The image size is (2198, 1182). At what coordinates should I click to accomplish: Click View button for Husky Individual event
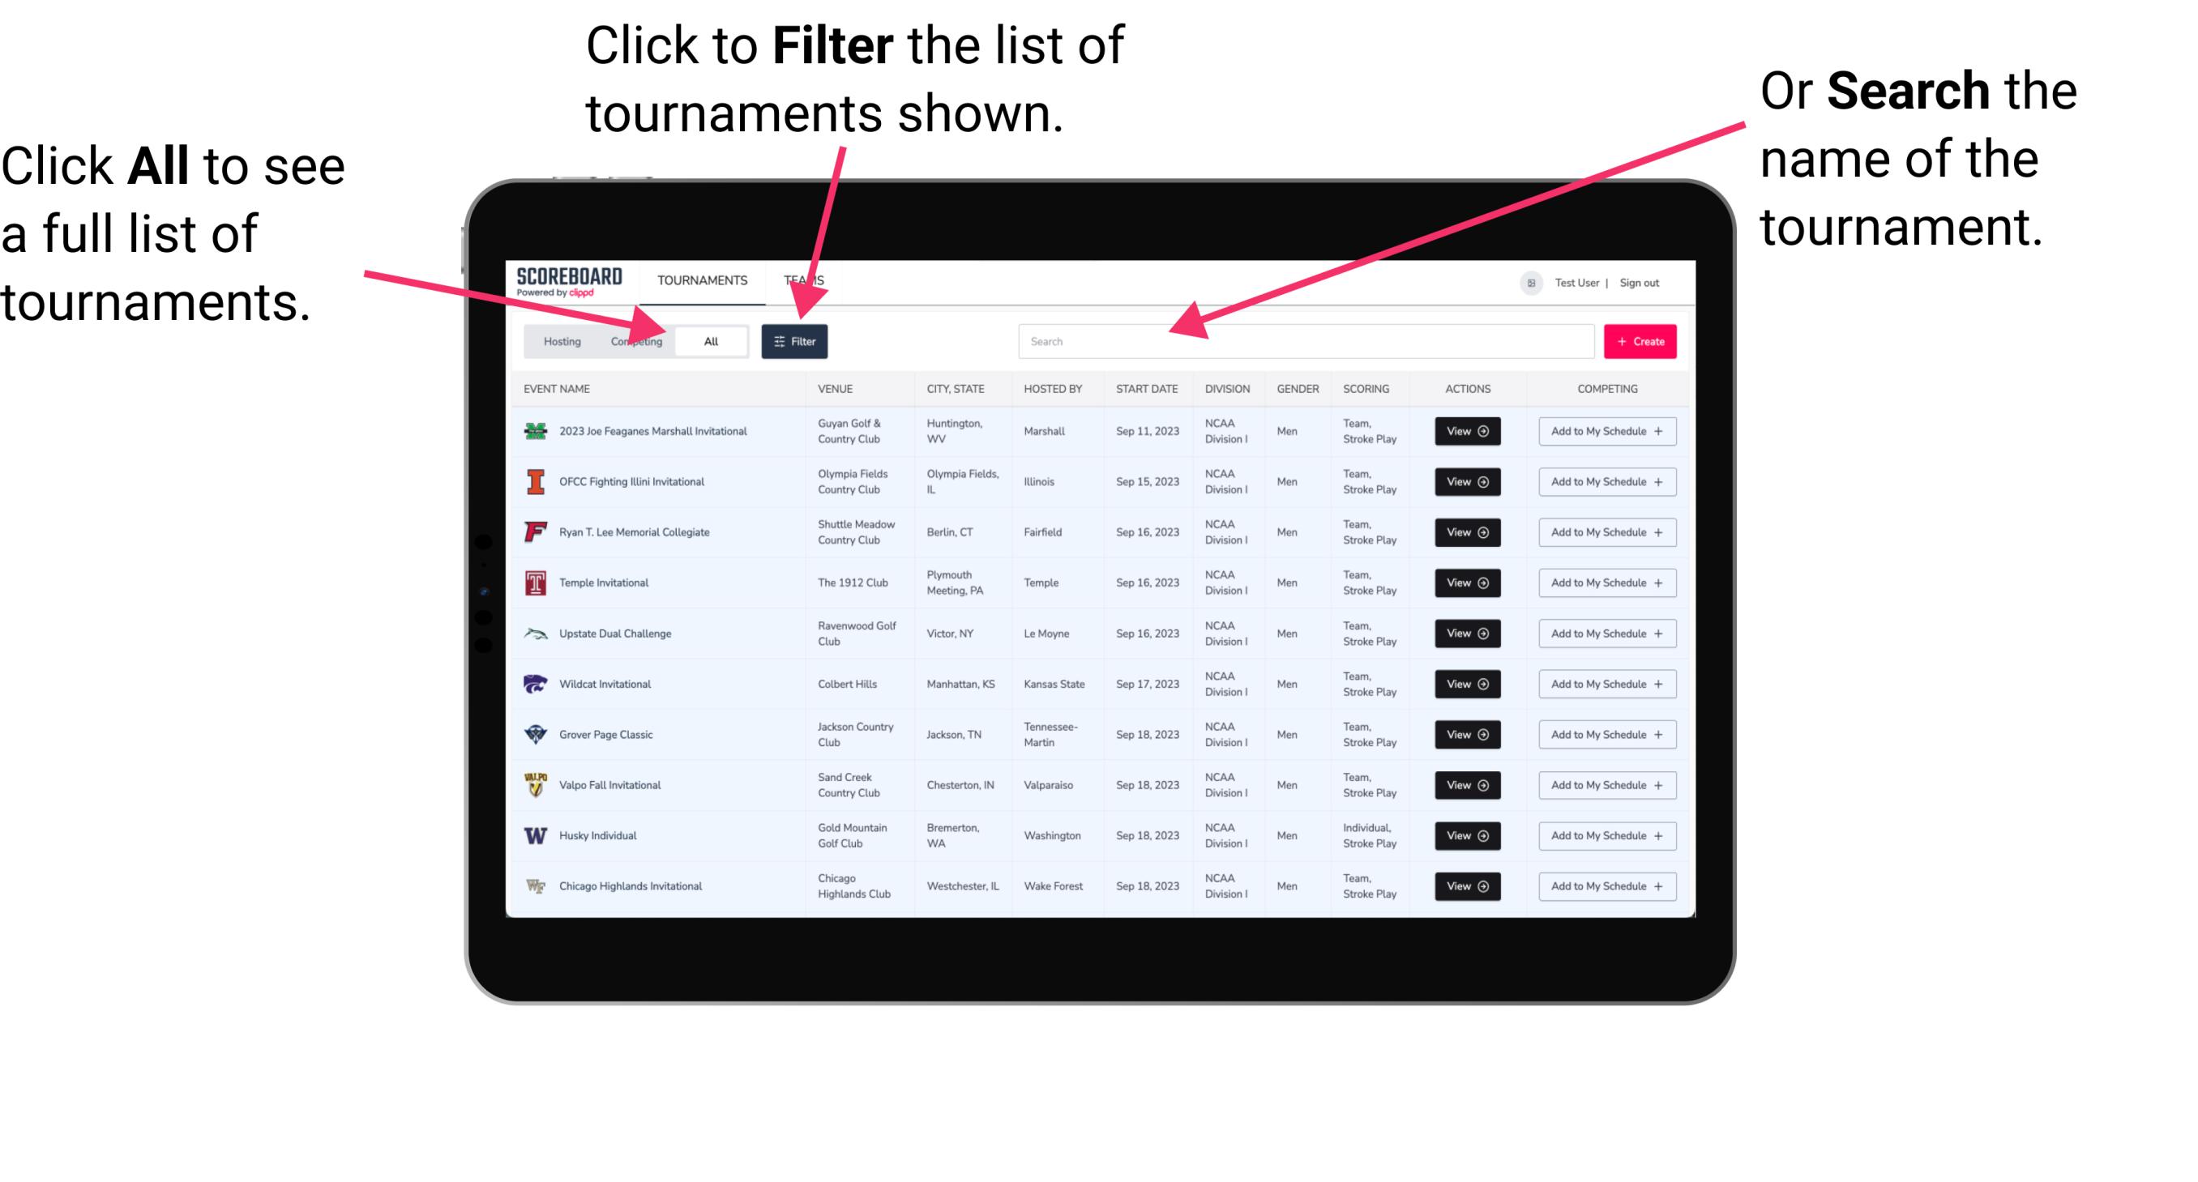(1466, 835)
